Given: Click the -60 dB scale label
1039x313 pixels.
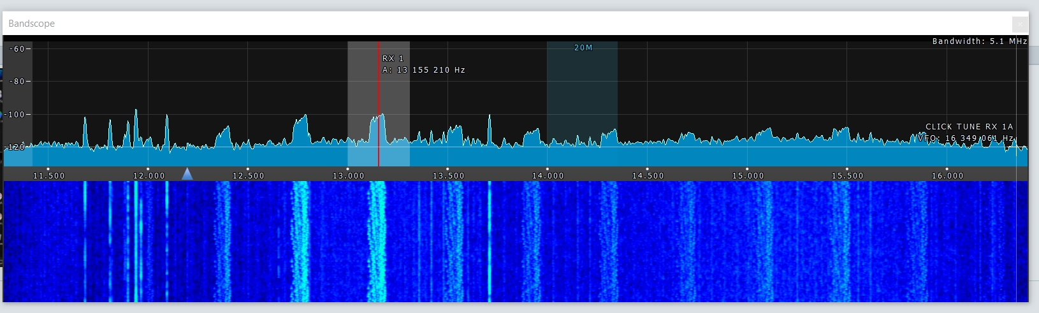Looking at the screenshot, I should point(18,49).
